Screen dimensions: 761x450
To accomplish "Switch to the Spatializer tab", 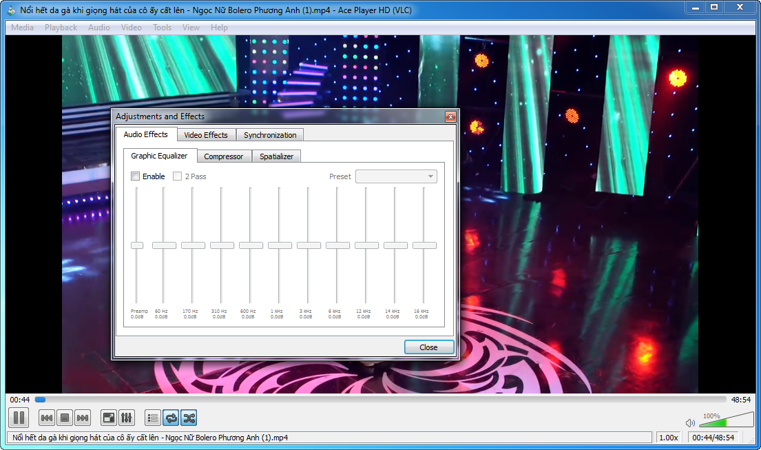I will (276, 156).
